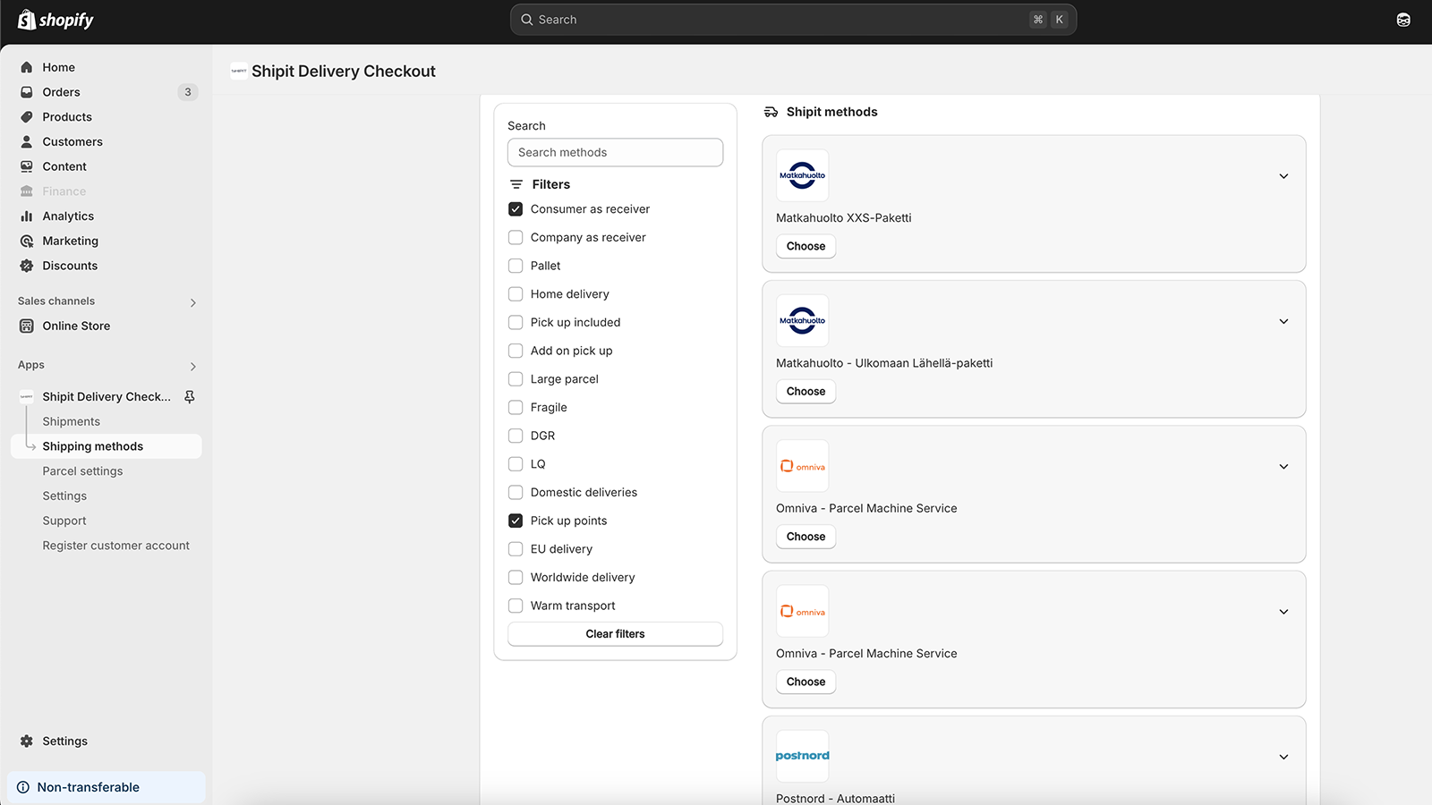Click the account avatar icon
This screenshot has width=1432, height=805.
(1403, 20)
